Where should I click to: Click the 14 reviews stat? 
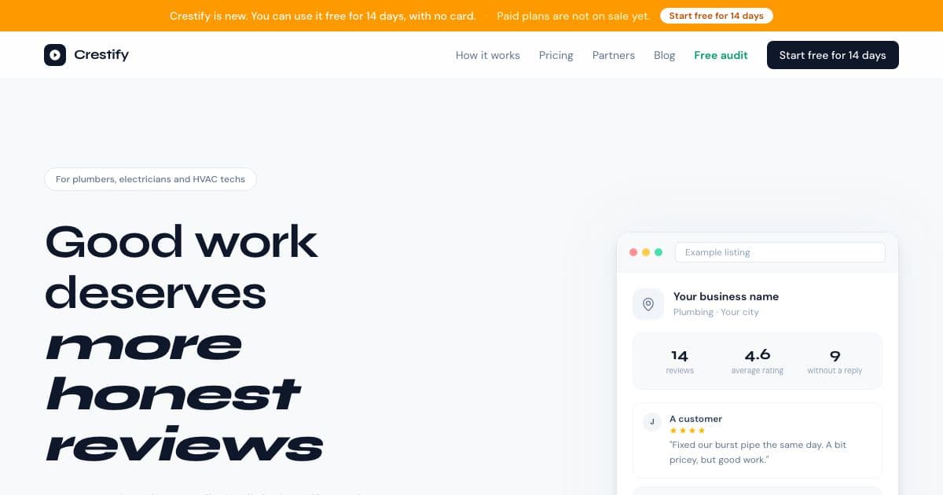[x=680, y=362]
